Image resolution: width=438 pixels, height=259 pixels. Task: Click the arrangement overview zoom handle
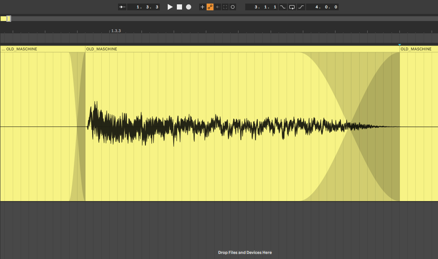click(9, 19)
